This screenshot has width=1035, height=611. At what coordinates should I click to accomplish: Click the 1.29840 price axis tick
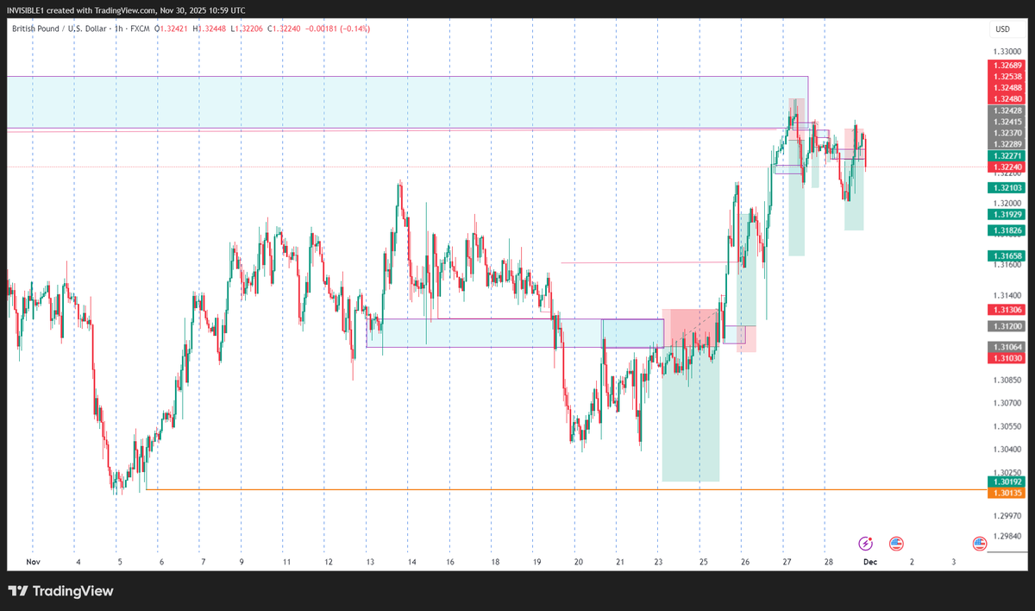[1007, 536]
